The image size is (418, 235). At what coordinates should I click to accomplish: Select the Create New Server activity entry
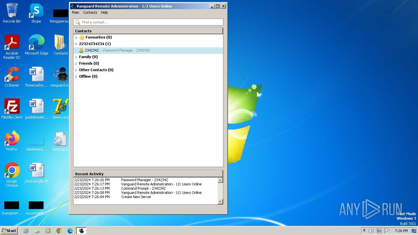(146, 197)
